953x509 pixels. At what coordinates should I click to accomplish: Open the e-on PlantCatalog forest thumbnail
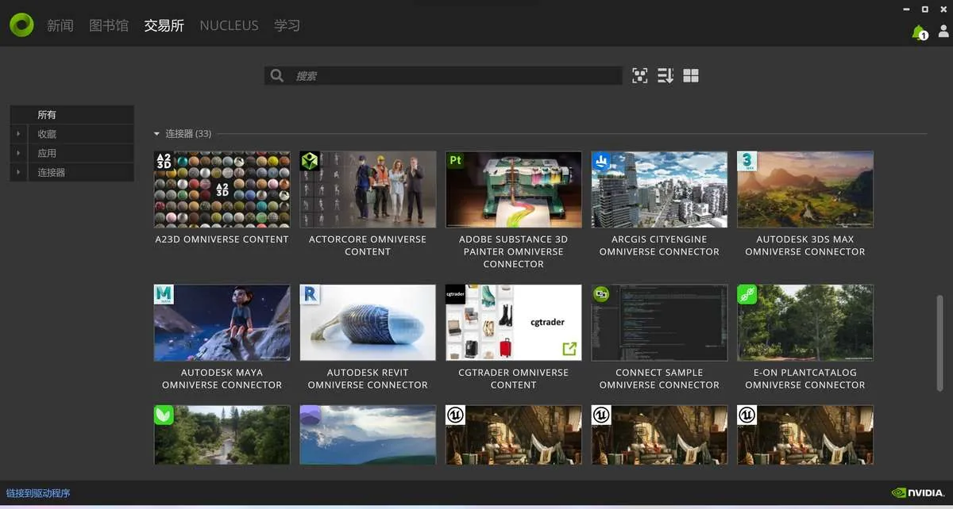point(805,323)
